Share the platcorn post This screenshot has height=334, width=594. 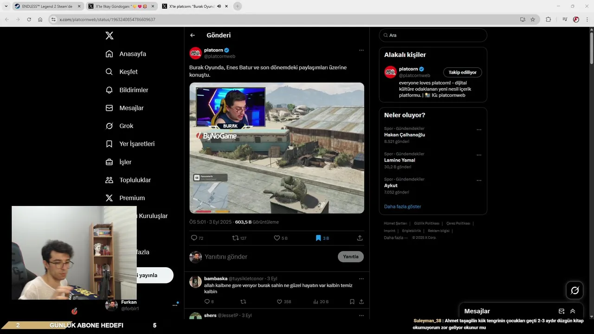pyautogui.click(x=360, y=238)
